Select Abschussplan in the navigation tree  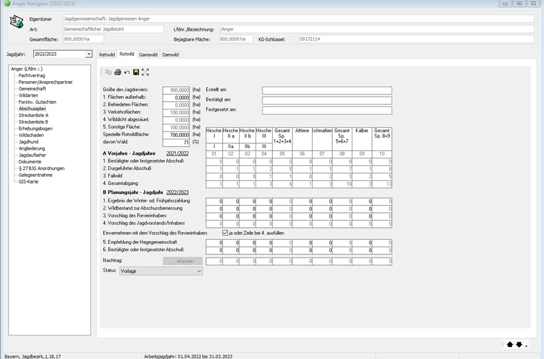[32, 109]
